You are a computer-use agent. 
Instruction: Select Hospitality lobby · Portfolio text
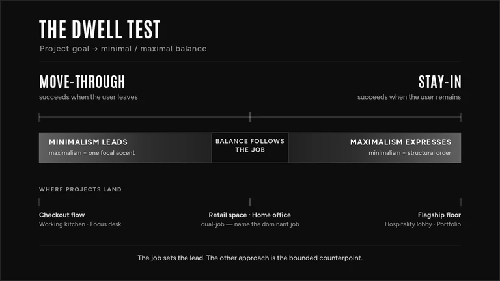click(x=423, y=224)
